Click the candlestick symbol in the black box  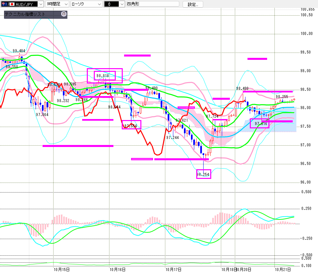[110, 4]
